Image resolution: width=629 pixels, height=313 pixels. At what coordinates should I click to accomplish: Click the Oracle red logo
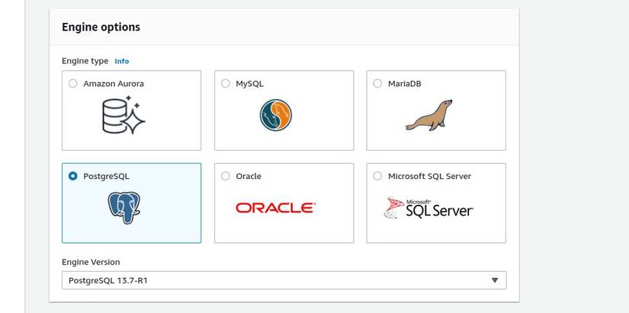(275, 207)
